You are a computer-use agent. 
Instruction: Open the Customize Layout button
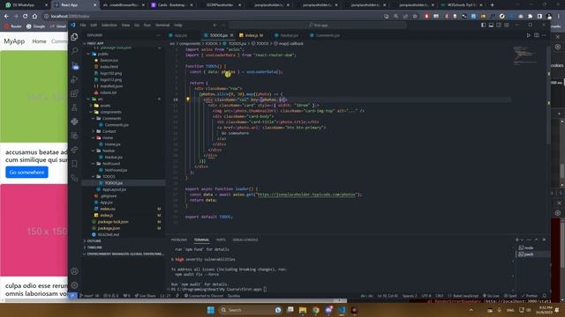coord(507,26)
